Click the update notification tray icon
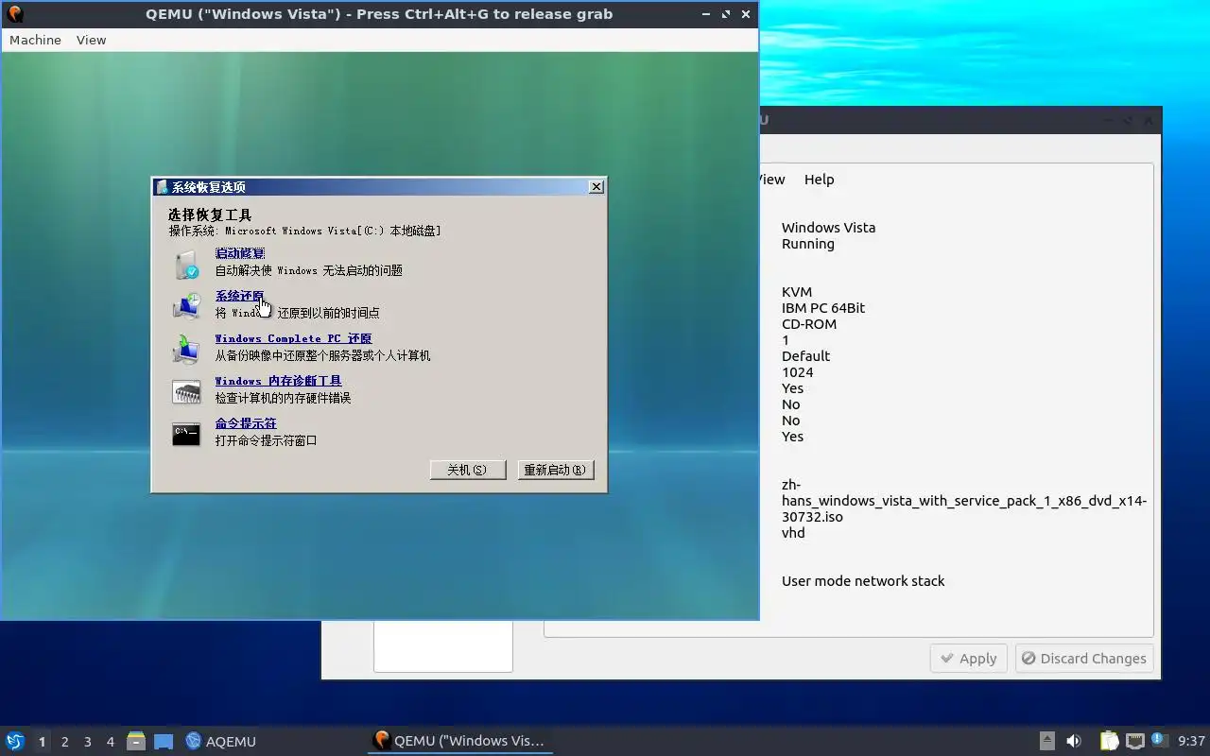The height and width of the screenshot is (756, 1210). [x=1158, y=740]
